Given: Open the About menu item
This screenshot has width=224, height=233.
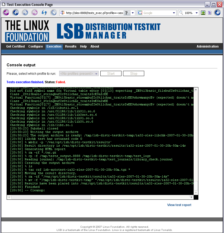Looking at the screenshot, I should pyautogui.click(x=95, y=46).
